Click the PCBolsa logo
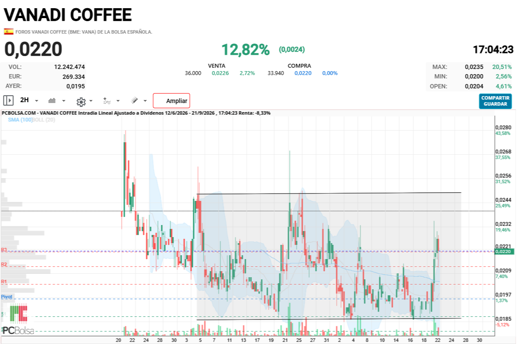517x344 pixels. 18,320
